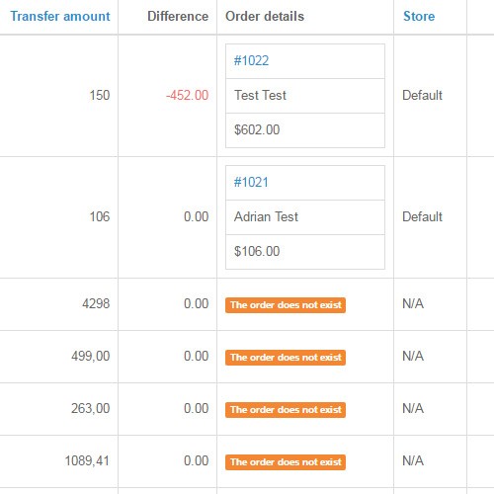The width and height of the screenshot is (494, 494).
Task: Select the transfer amount 1089,41 cell
Action: pos(59,461)
